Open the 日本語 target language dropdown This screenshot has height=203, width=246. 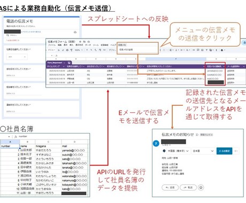203,151
